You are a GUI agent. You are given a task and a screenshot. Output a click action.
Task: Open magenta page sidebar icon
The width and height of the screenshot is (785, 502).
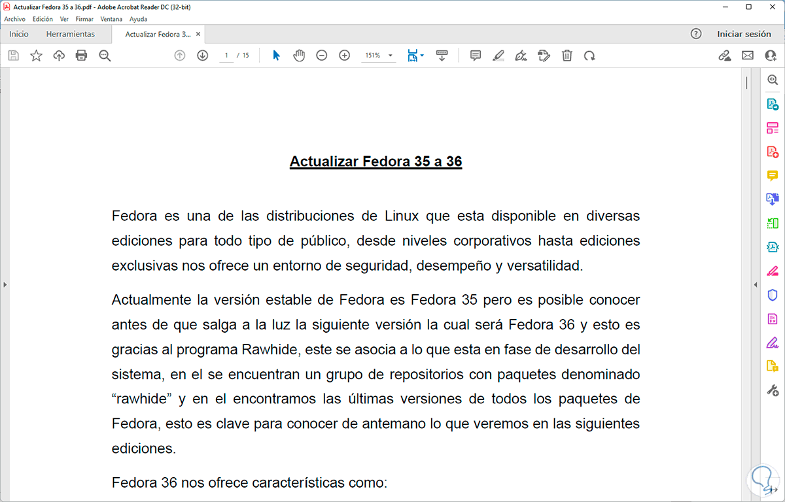tap(773, 318)
